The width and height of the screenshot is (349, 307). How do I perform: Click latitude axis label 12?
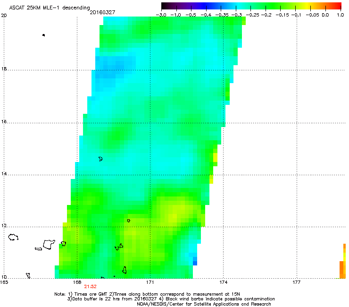pos(4,226)
